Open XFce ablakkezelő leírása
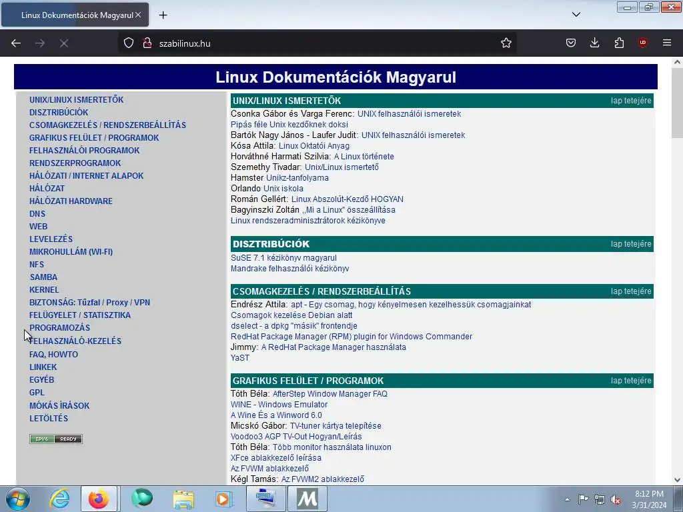Screen dimensions: 683x512 tap(276, 458)
